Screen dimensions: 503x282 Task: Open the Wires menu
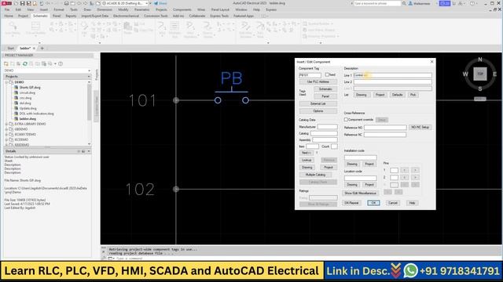point(201,9)
